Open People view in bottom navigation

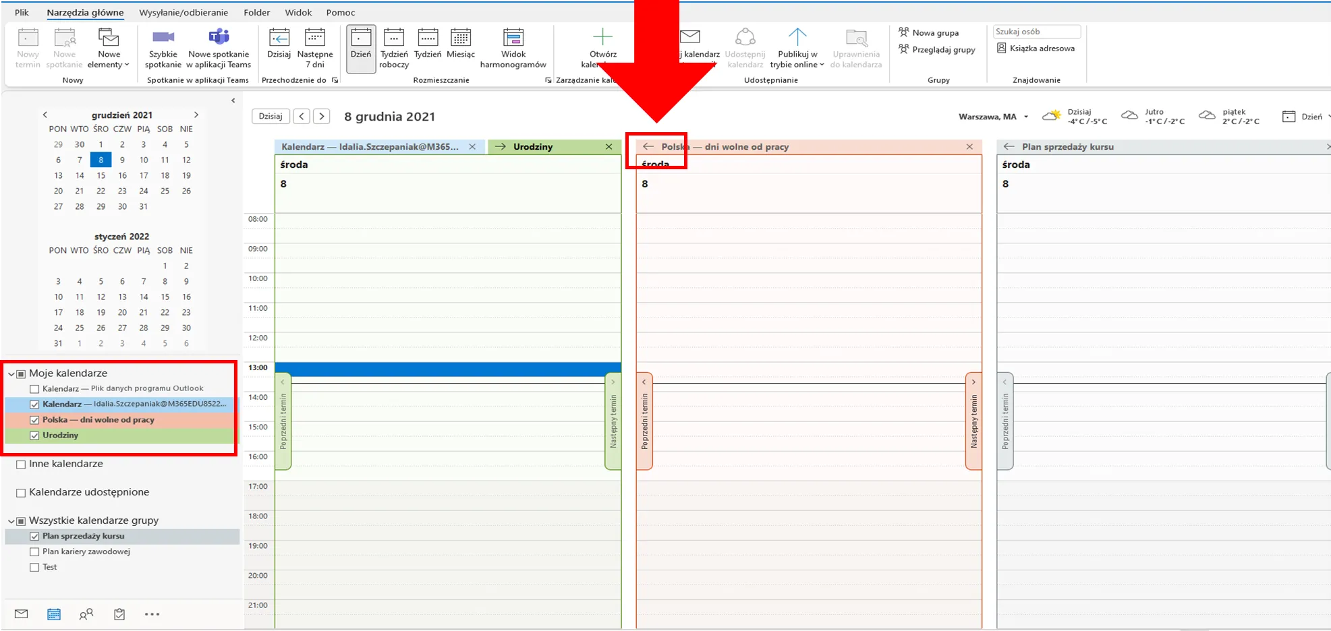coord(86,614)
